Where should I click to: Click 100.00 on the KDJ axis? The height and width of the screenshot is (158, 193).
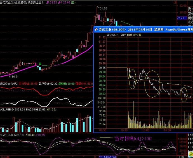183,139
